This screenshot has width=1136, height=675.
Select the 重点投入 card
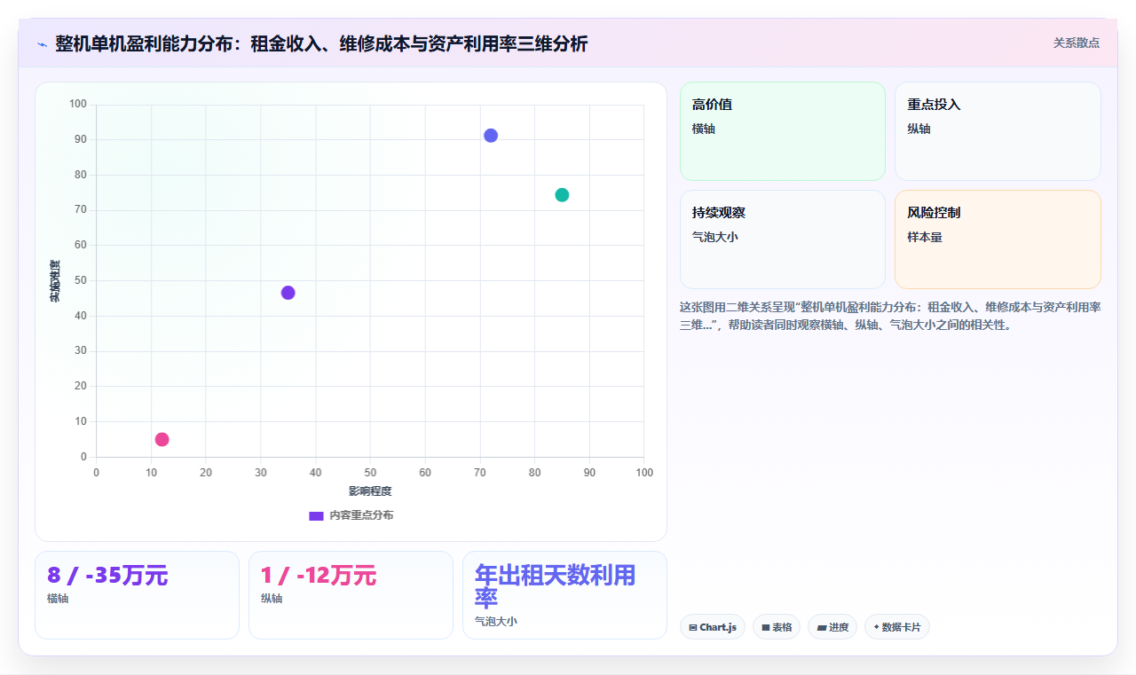[x=998, y=131]
